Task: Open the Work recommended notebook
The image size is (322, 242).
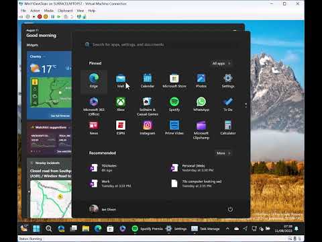Action: 121,184
